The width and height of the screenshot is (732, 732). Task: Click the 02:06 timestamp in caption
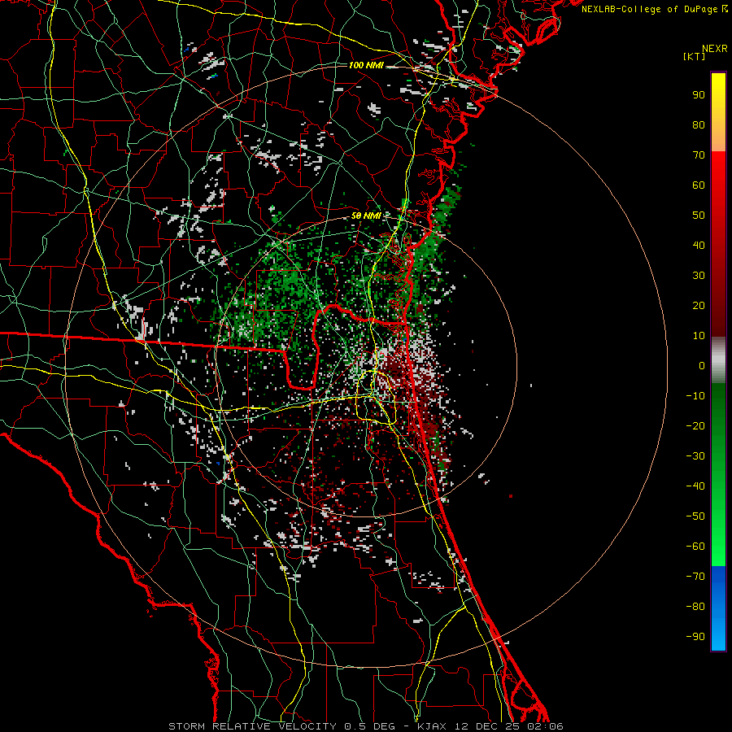point(545,726)
